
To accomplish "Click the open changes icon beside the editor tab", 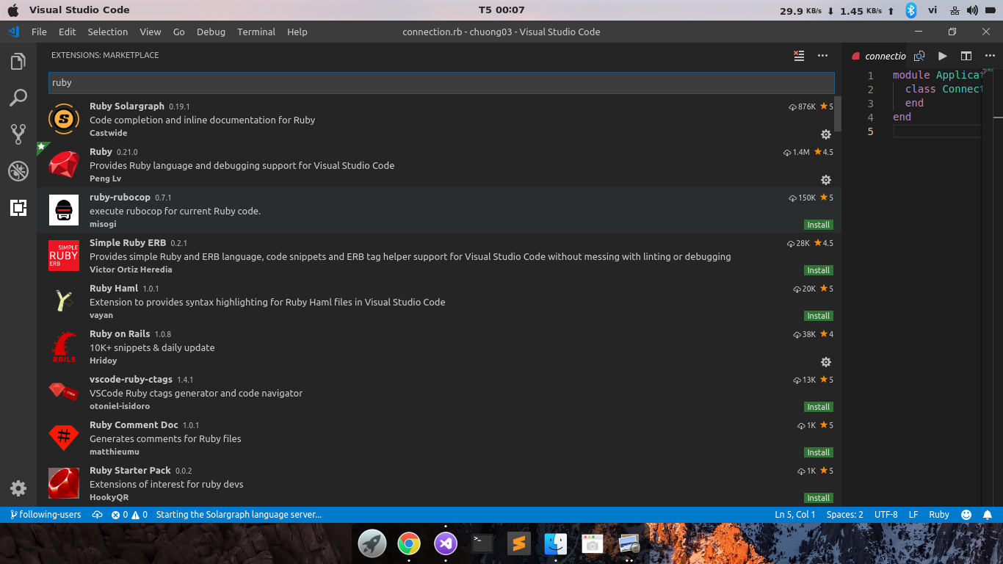I will click(919, 56).
